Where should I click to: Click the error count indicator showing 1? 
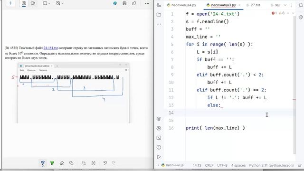tap(274, 13)
